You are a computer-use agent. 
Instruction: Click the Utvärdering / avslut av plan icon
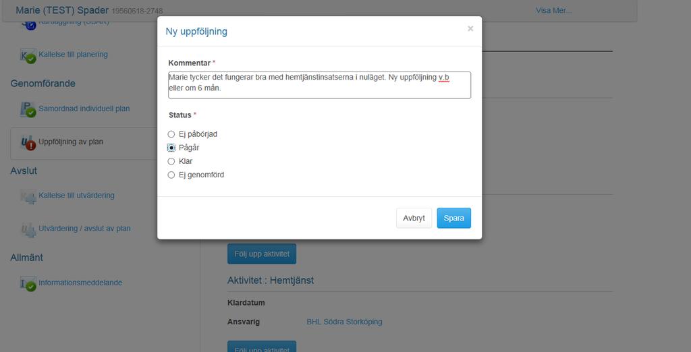28,230
